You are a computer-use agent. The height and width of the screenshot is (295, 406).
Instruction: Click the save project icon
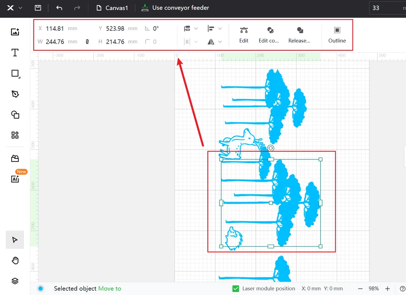point(38,8)
